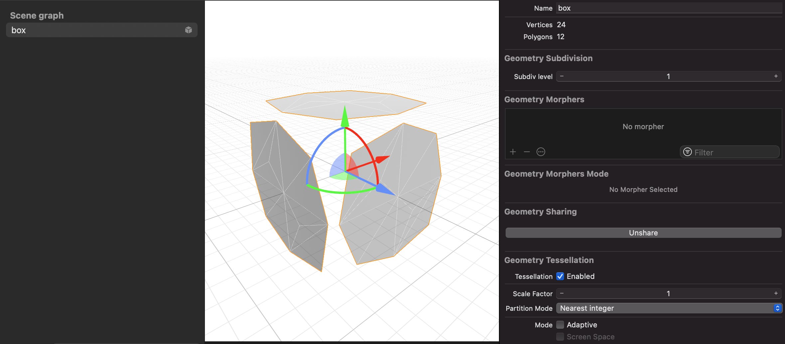Image resolution: width=785 pixels, height=344 pixels.
Task: Increase Scale Factor using plus button
Action: tap(776, 294)
